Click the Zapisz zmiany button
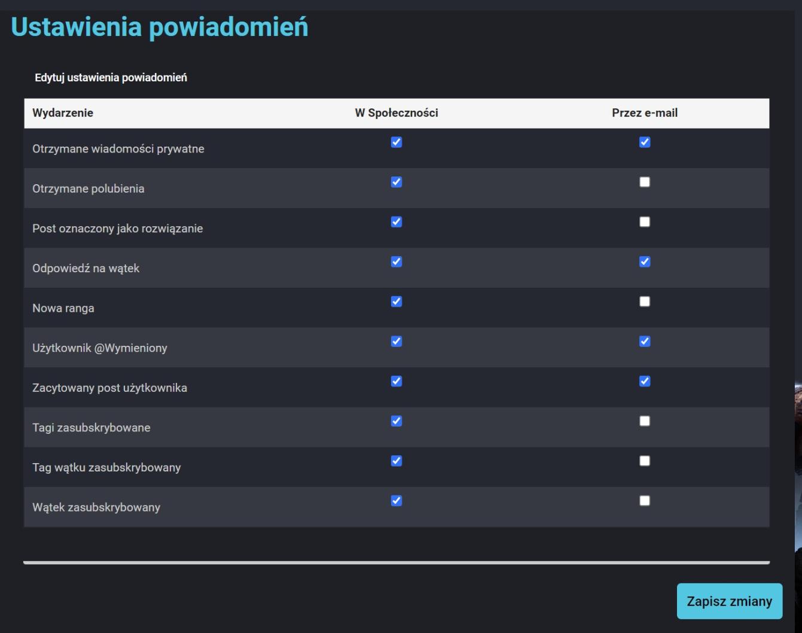This screenshot has height=633, width=802. click(729, 601)
